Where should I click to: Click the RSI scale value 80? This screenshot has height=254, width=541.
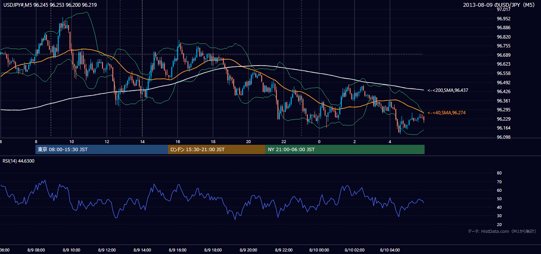point(499,173)
